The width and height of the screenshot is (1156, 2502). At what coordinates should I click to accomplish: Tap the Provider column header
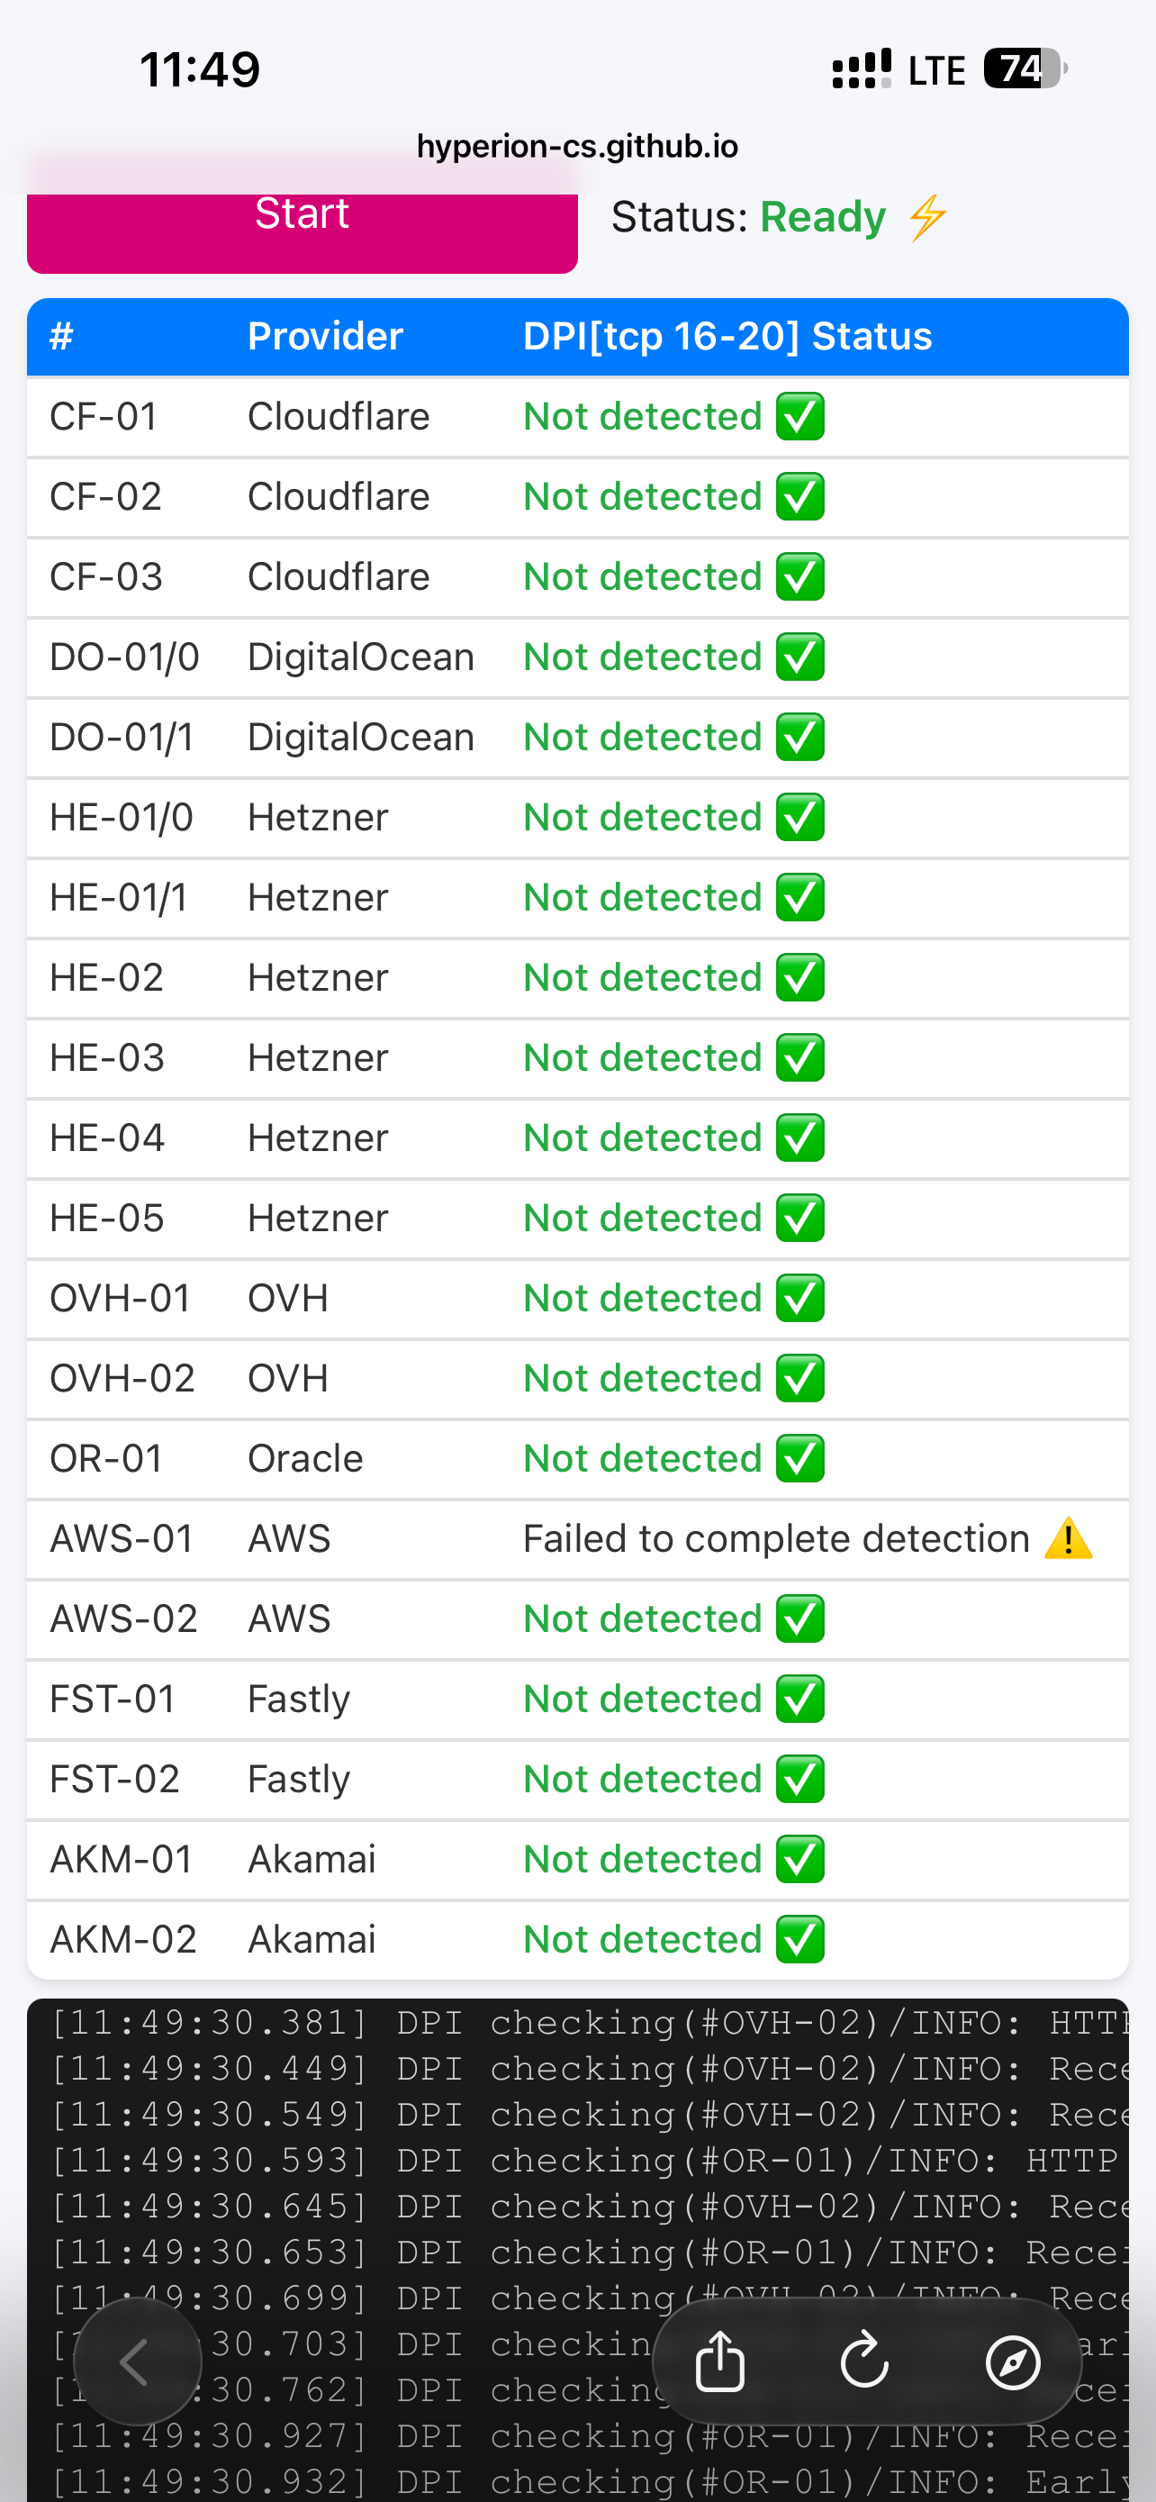point(325,336)
